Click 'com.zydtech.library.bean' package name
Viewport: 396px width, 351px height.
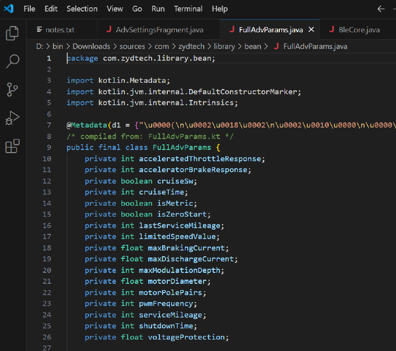coord(157,58)
